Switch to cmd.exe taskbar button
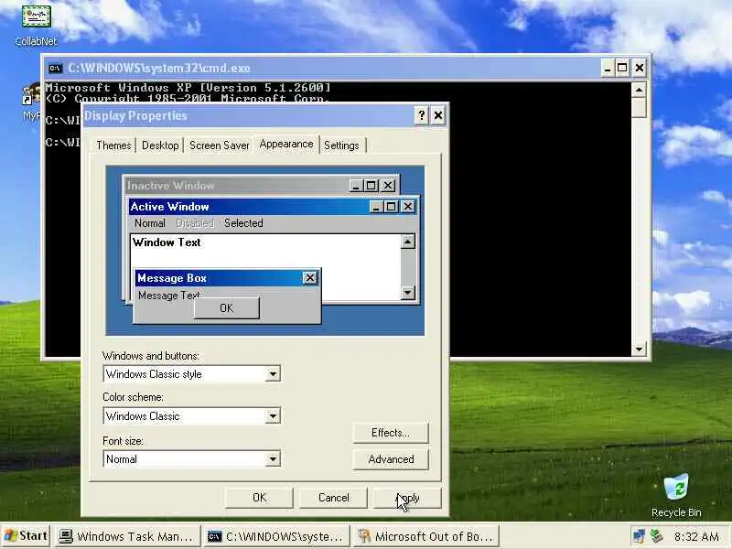This screenshot has width=732, height=549. (276, 536)
